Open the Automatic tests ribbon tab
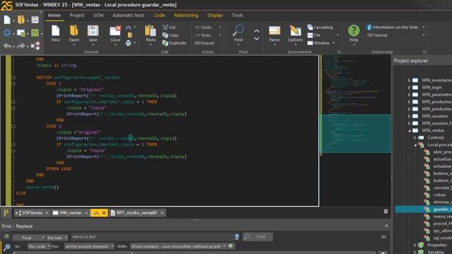Screen dimensions: 452x254 [129, 16]
